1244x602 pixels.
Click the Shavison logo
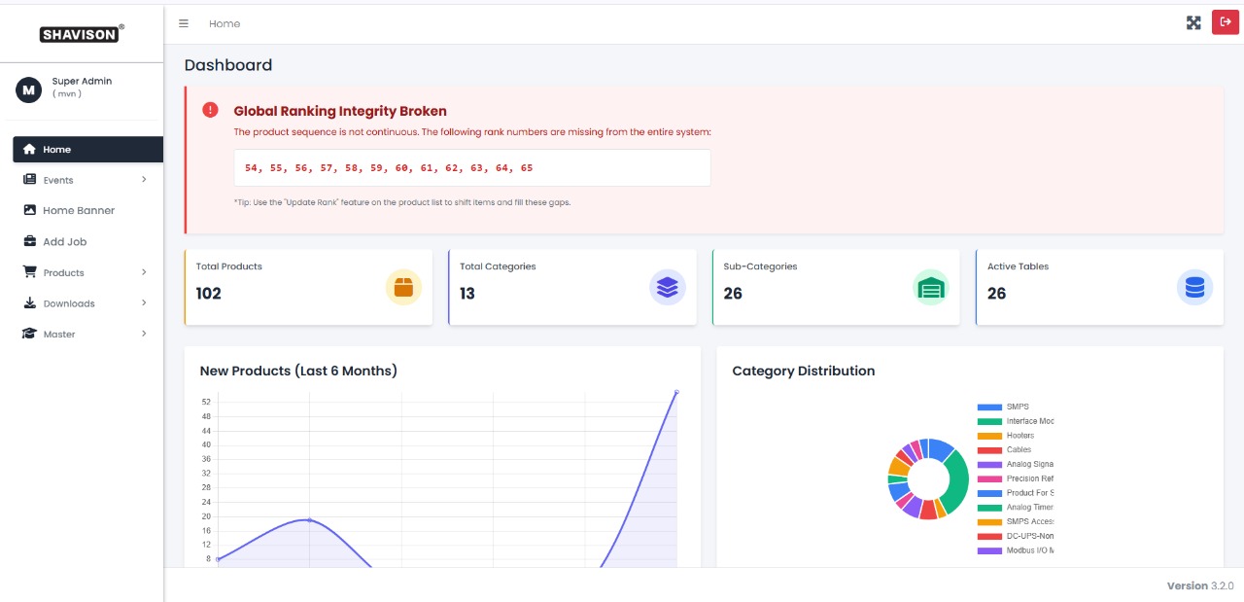click(81, 34)
